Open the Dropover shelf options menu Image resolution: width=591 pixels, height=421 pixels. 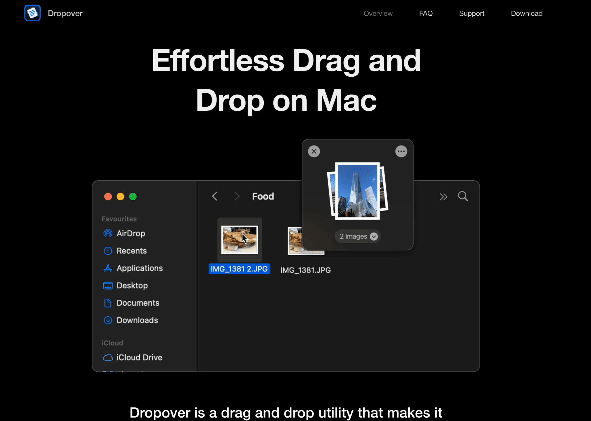401,151
